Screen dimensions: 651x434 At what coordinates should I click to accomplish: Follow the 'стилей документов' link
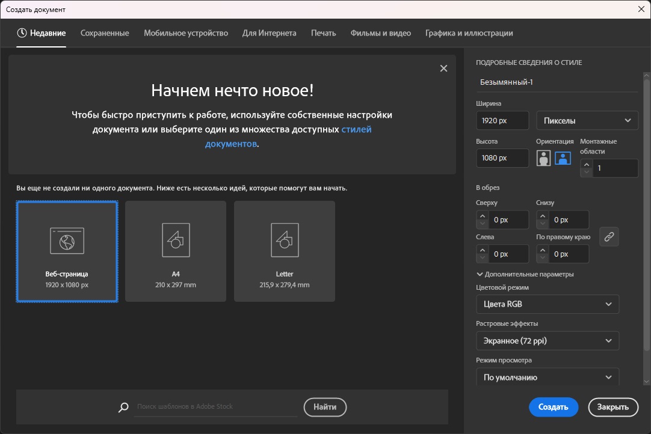356,129
